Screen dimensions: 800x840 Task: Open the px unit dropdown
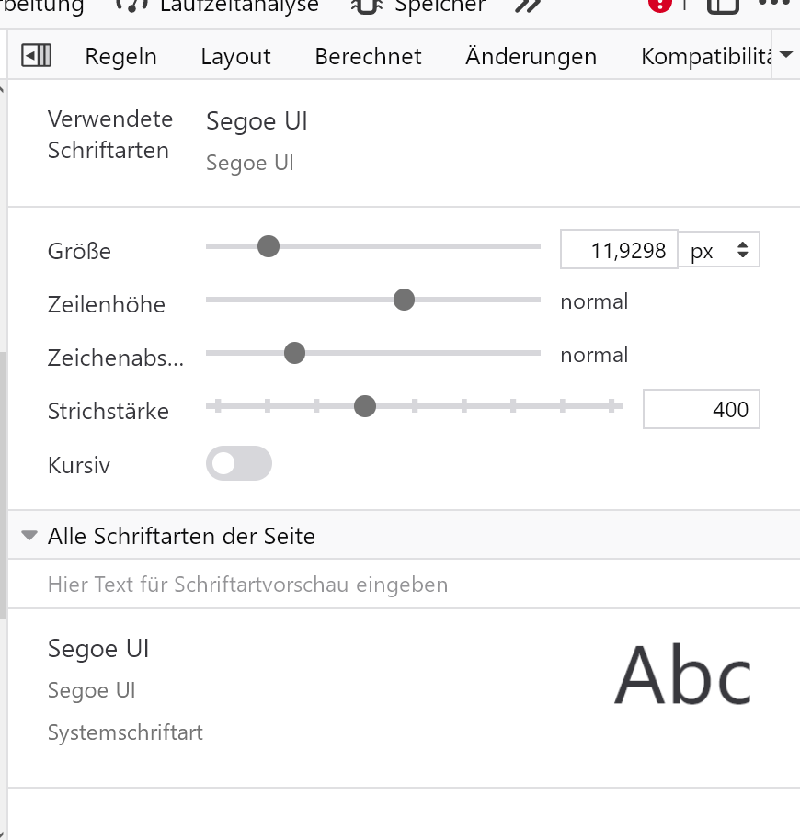[x=719, y=249]
